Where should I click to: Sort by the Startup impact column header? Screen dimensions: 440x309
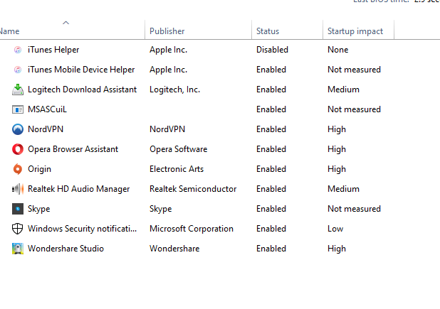coord(355,31)
